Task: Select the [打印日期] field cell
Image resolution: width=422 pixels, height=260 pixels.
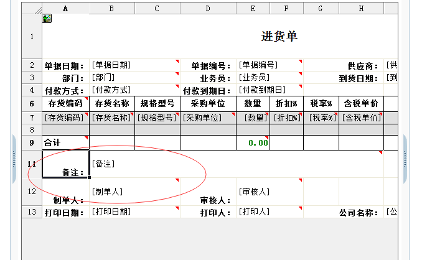Action: click(134, 211)
